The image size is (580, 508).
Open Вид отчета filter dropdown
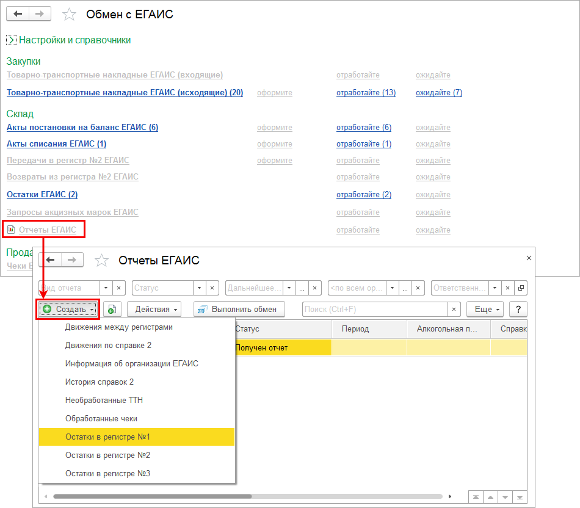coord(106,288)
